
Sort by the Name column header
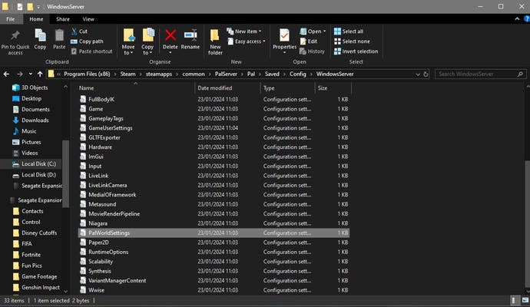point(135,87)
